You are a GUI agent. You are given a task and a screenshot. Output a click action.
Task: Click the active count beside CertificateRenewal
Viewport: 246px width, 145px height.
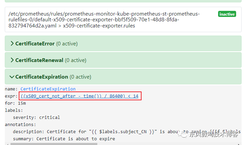click(76, 60)
